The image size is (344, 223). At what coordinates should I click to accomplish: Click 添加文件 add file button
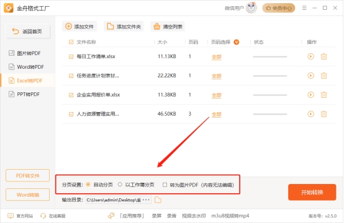pyautogui.click(x=79, y=27)
